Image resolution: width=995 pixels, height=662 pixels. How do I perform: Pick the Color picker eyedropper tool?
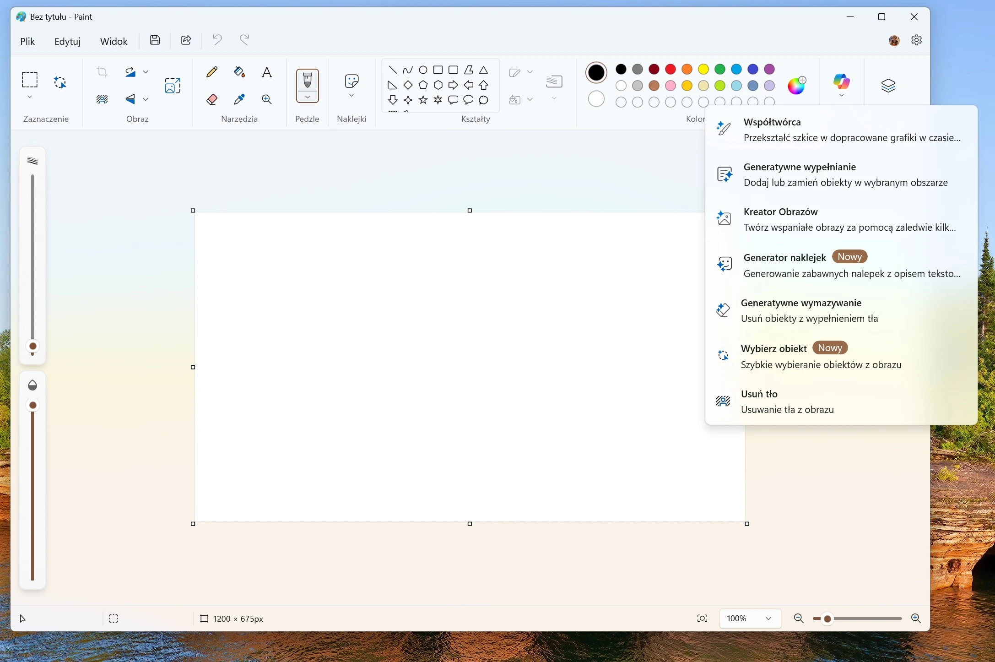tap(239, 99)
